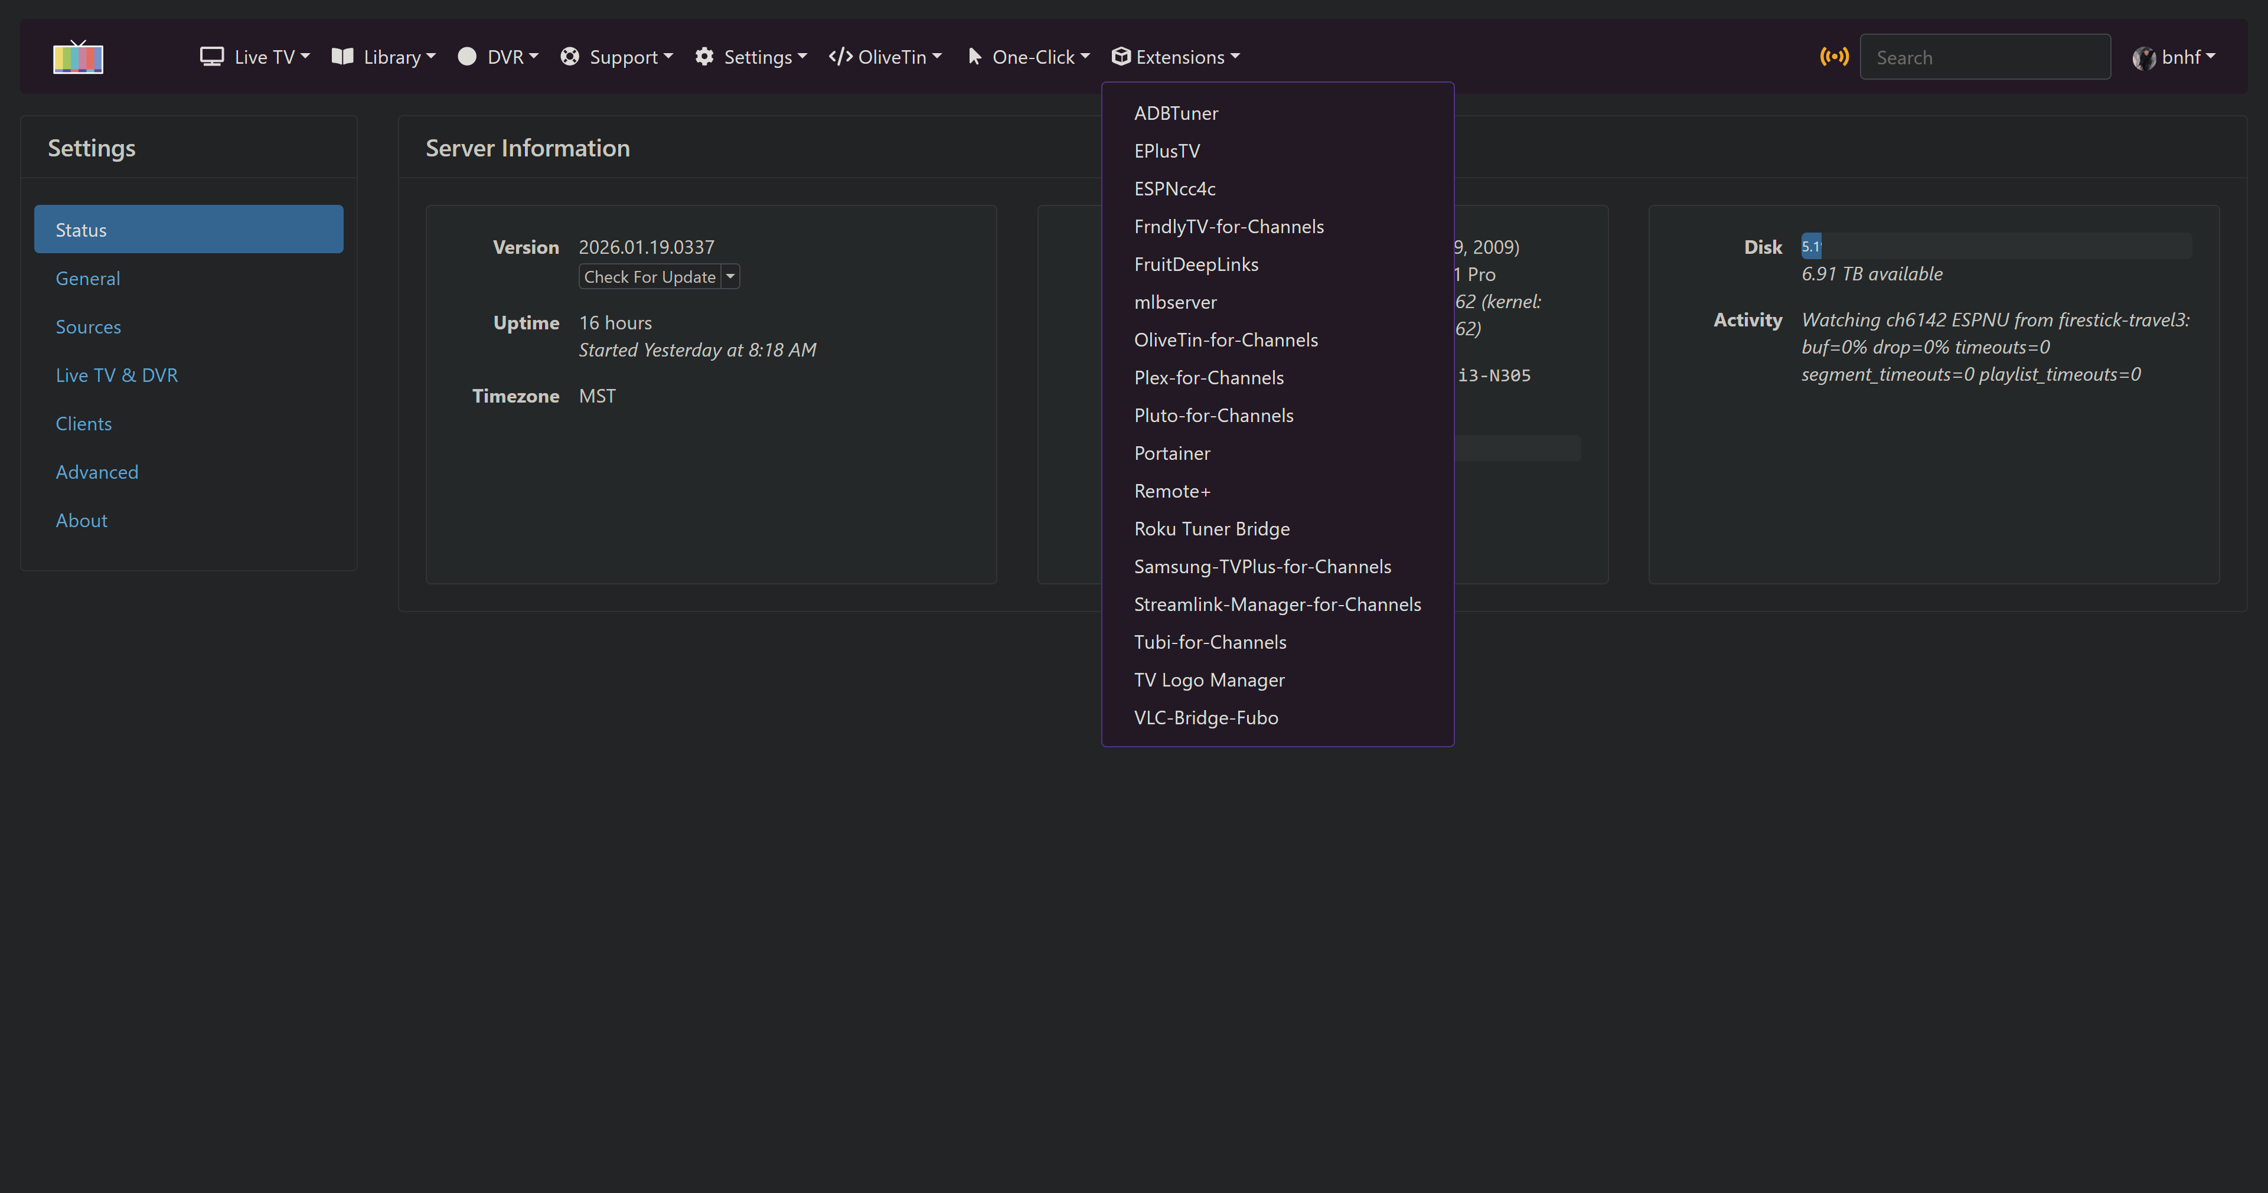Click the orange broadcast signal icon
The width and height of the screenshot is (2268, 1193).
click(1834, 56)
